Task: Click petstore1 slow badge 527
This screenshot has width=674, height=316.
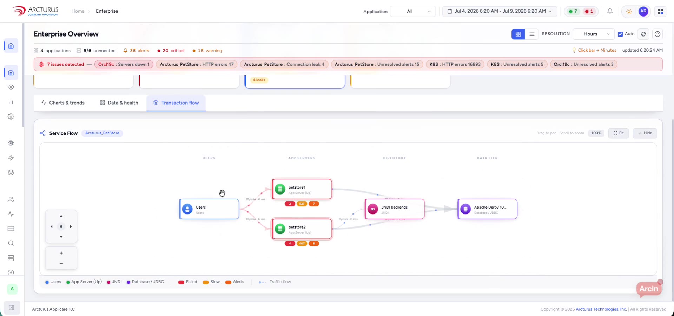Action: click(x=302, y=204)
